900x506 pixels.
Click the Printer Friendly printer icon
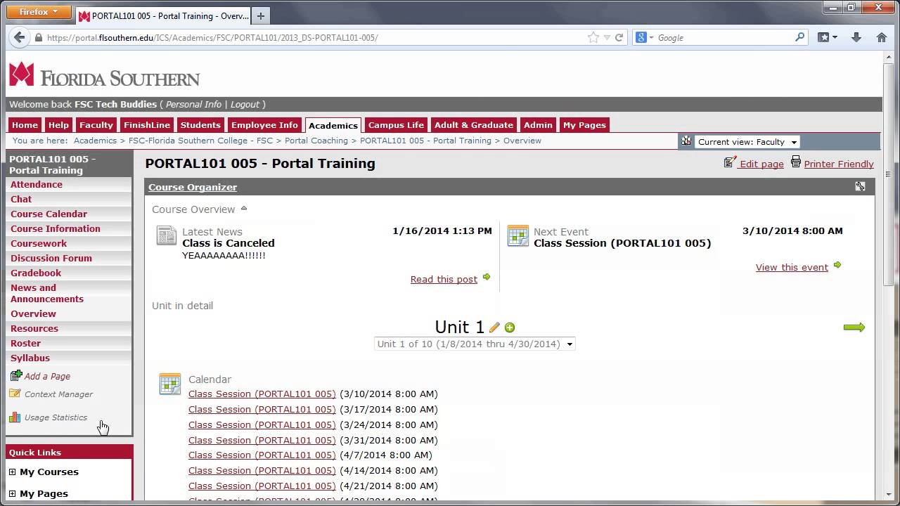pos(796,162)
